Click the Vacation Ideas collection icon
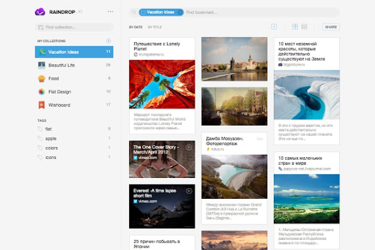Screen dimensions: 375x250 tap(42, 52)
